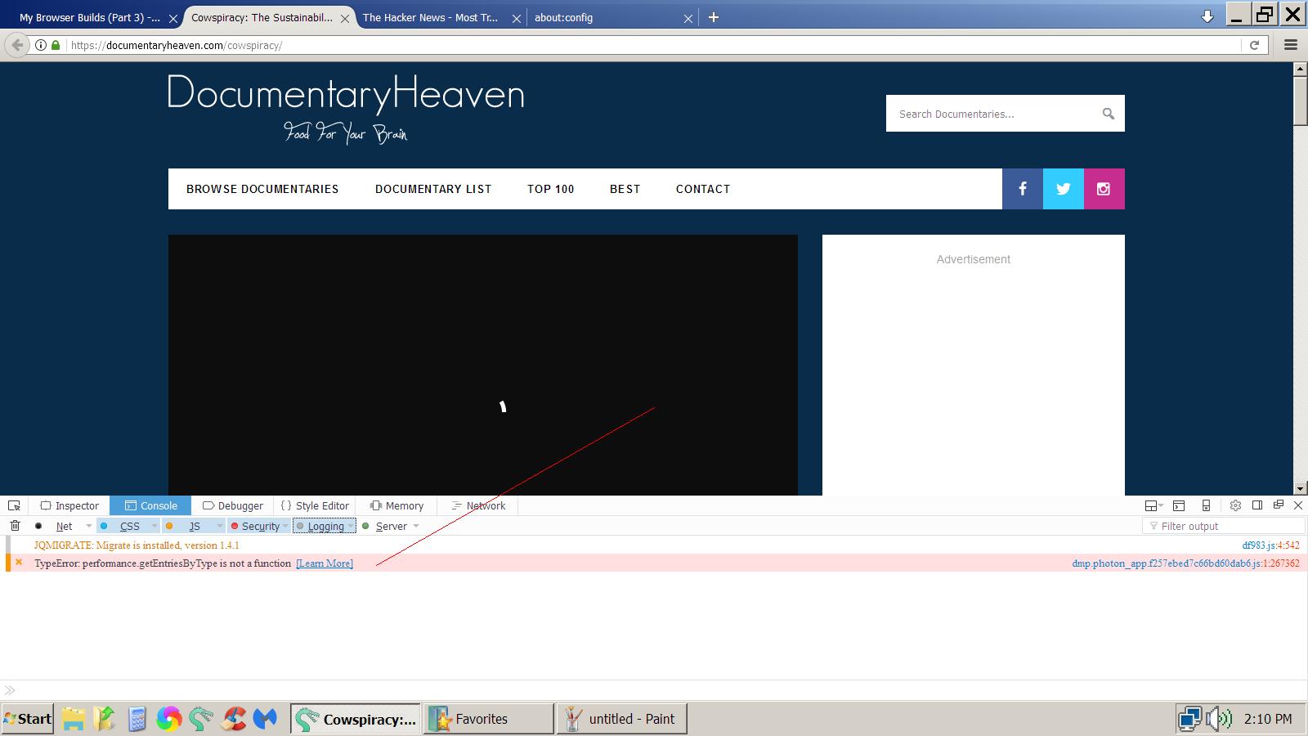Expand CSS filter dropdown arrow
Screen dimensions: 1308x736
point(155,526)
